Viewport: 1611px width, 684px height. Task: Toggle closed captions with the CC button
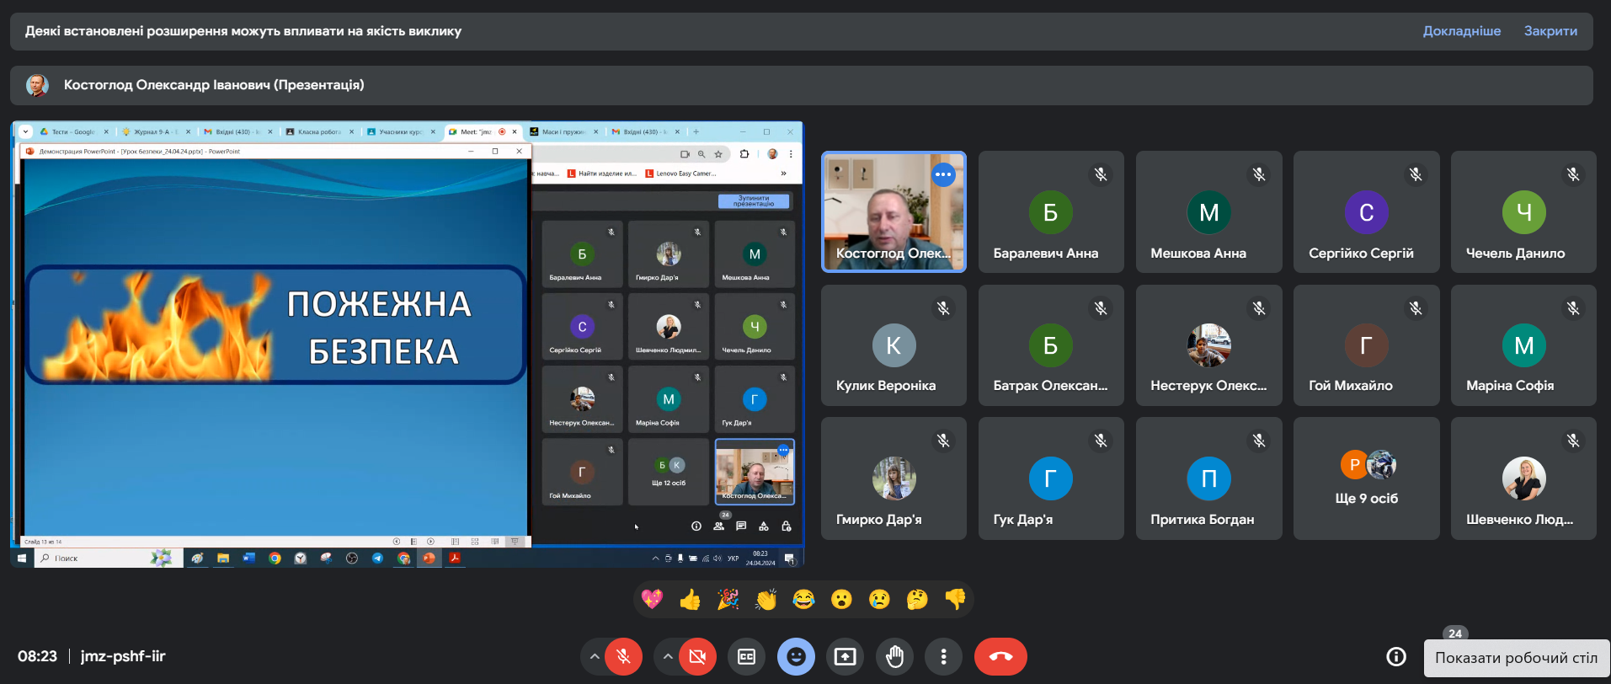[x=746, y=657]
